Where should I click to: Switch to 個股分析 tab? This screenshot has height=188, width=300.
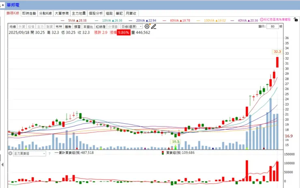point(96,13)
